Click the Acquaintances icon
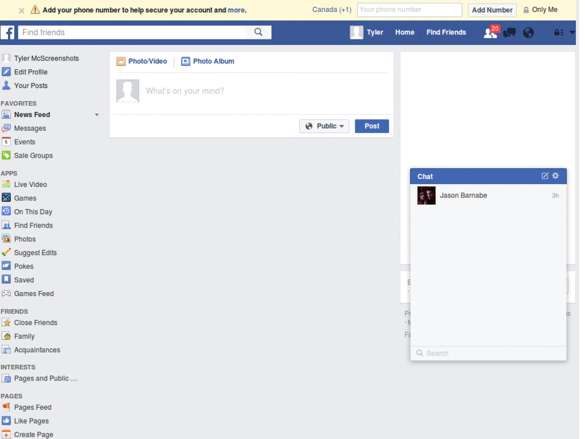Screen dimensions: 585x439 point(6,350)
